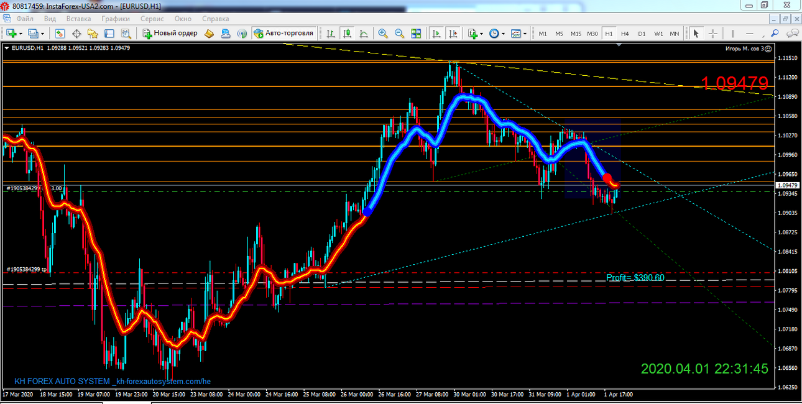Image resolution: width=802 pixels, height=404 pixels.
Task: Select the D1 timeframe
Action: tap(642, 34)
